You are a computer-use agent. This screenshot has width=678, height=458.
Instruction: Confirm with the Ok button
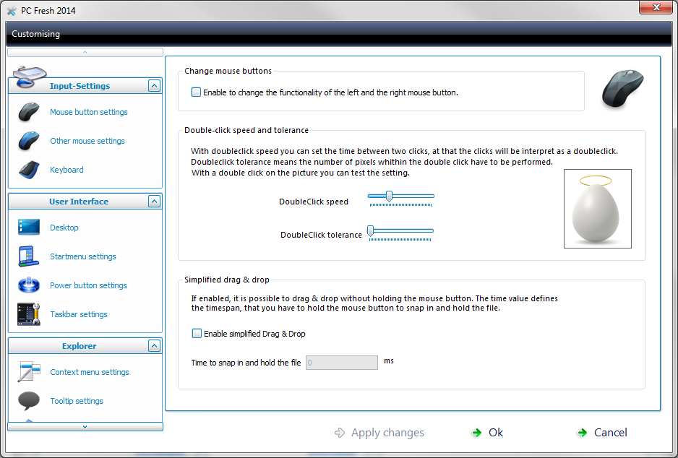coord(488,433)
